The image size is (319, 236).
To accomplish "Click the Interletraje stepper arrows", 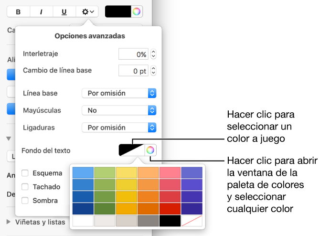I will [x=153, y=54].
